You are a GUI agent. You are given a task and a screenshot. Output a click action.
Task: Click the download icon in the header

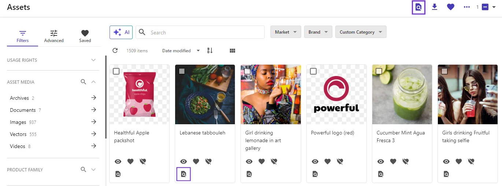(x=435, y=7)
